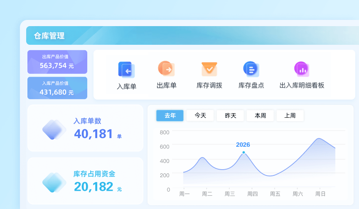This screenshot has height=209, width=359.
Task: Click the 出入库明细看板 label text
Action: click(x=302, y=86)
